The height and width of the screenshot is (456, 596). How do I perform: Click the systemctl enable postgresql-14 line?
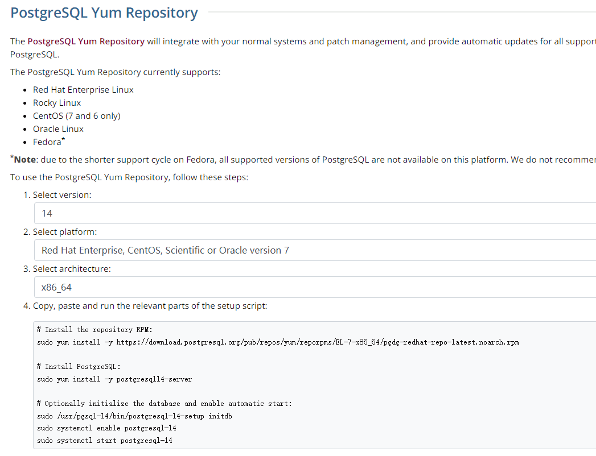pos(106,428)
